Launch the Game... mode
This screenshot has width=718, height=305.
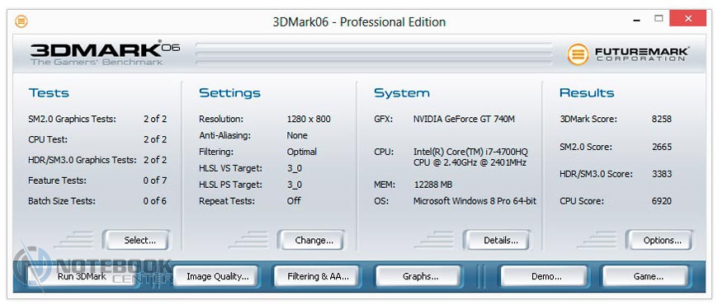(645, 276)
